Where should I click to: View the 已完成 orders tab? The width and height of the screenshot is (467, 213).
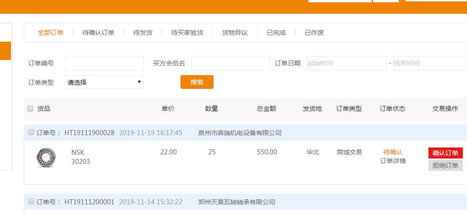coord(276,33)
